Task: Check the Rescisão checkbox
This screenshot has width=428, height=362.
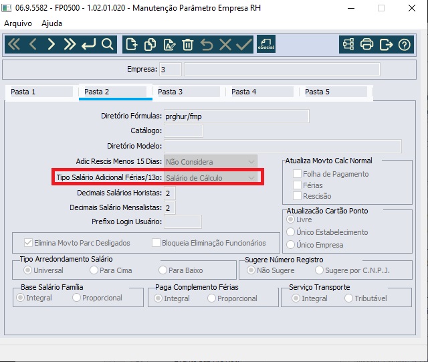Action: (x=297, y=196)
